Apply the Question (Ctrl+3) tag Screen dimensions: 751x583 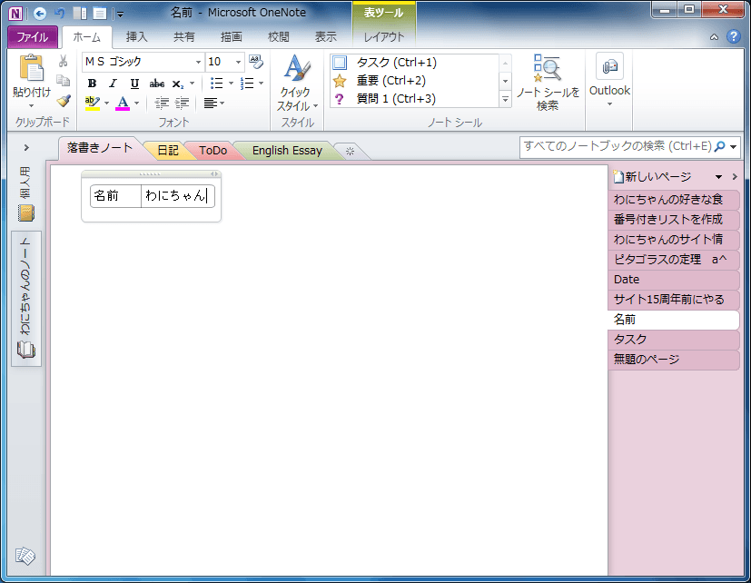(x=416, y=99)
